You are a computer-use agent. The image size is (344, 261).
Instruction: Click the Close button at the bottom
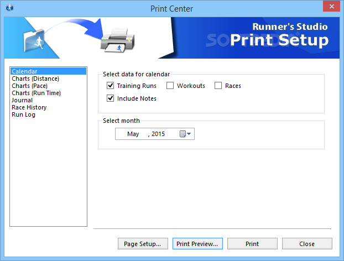pyautogui.click(x=307, y=244)
